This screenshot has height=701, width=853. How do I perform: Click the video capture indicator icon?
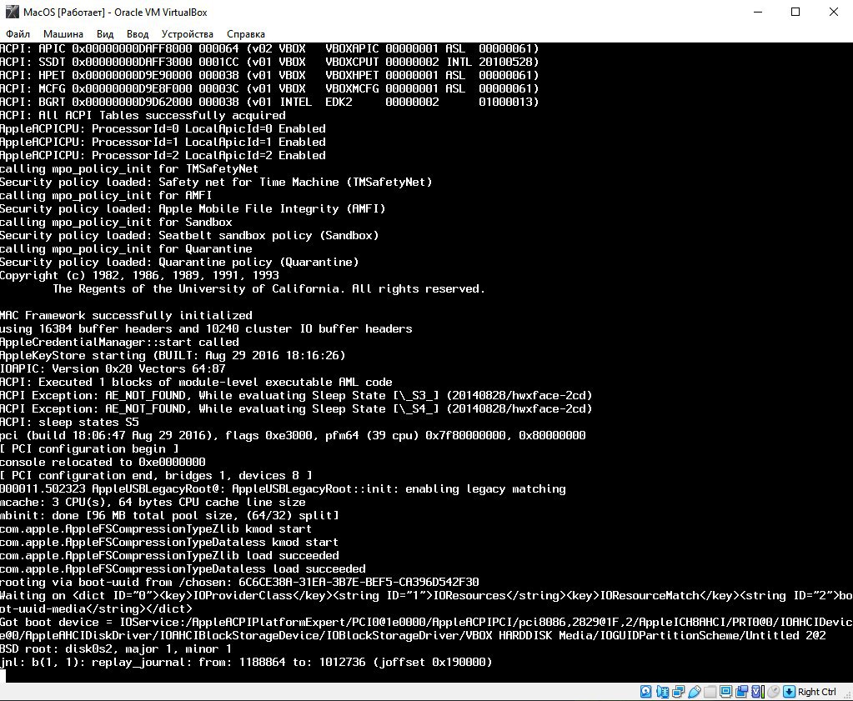pyautogui.click(x=742, y=692)
